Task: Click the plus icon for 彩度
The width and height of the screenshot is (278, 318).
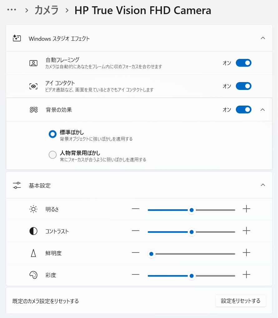Action: [x=246, y=275]
